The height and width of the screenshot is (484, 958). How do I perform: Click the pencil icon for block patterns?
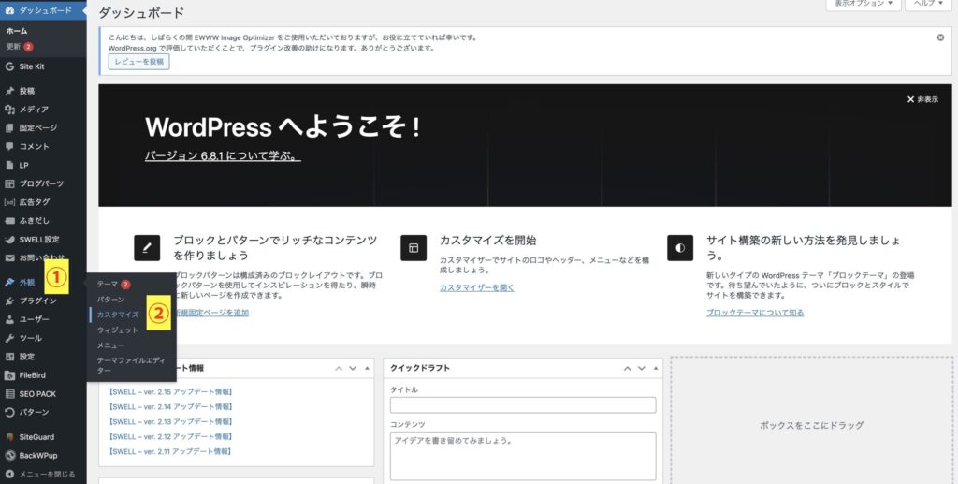point(147,247)
